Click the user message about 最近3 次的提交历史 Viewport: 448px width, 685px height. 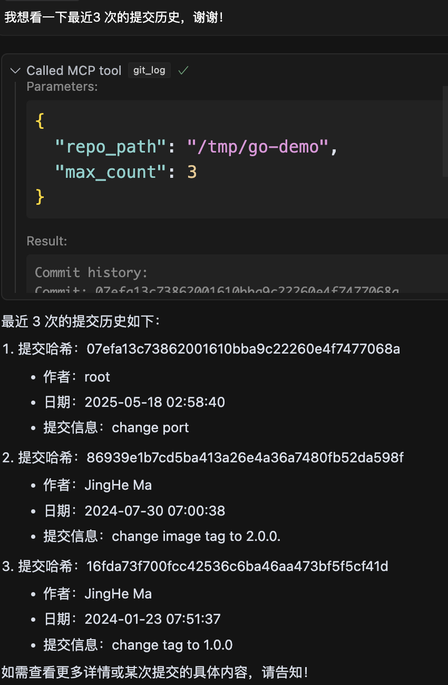coord(114,17)
